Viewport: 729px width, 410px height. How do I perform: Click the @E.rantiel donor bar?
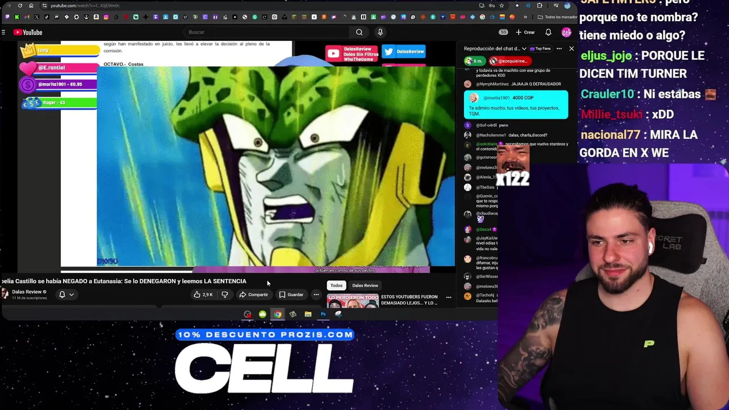59,68
